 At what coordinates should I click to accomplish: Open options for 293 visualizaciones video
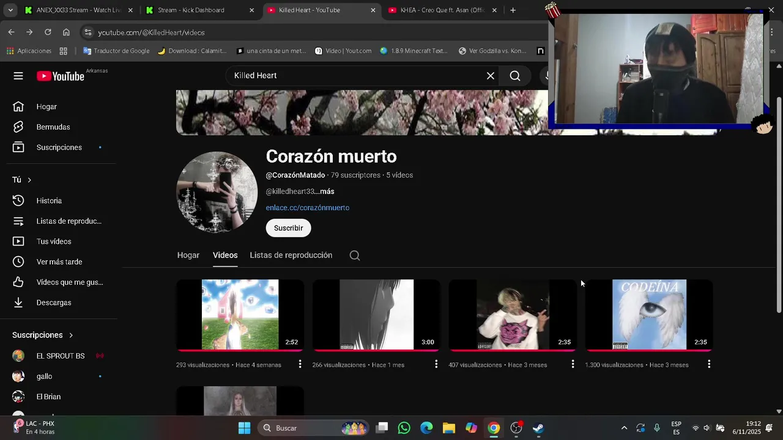point(300,364)
